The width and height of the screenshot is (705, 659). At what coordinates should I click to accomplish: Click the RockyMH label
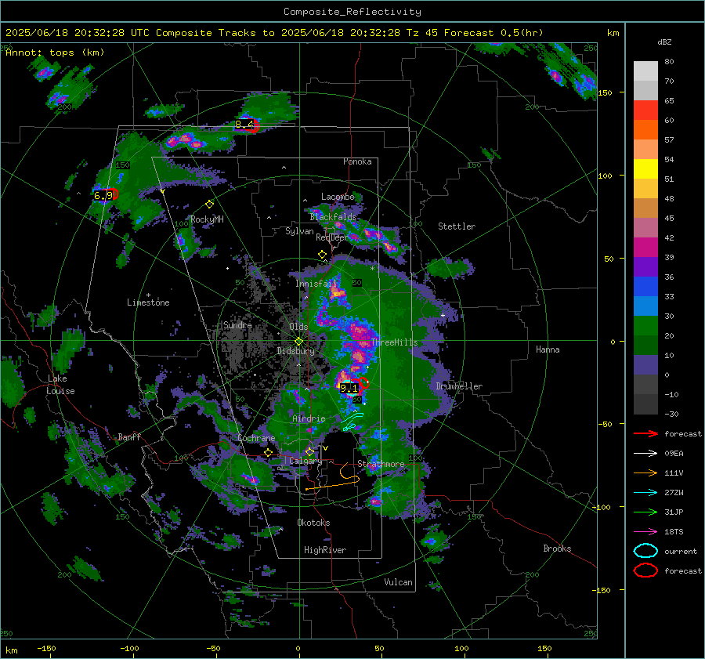pyautogui.click(x=207, y=219)
